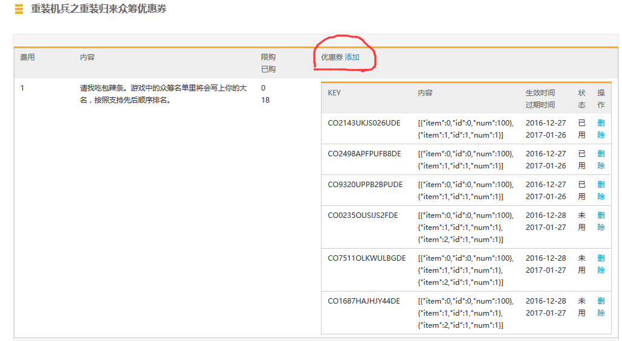Select the page title 重装机兵之重装归来众筹优惠券
622x341 pixels.
pyautogui.click(x=99, y=8)
